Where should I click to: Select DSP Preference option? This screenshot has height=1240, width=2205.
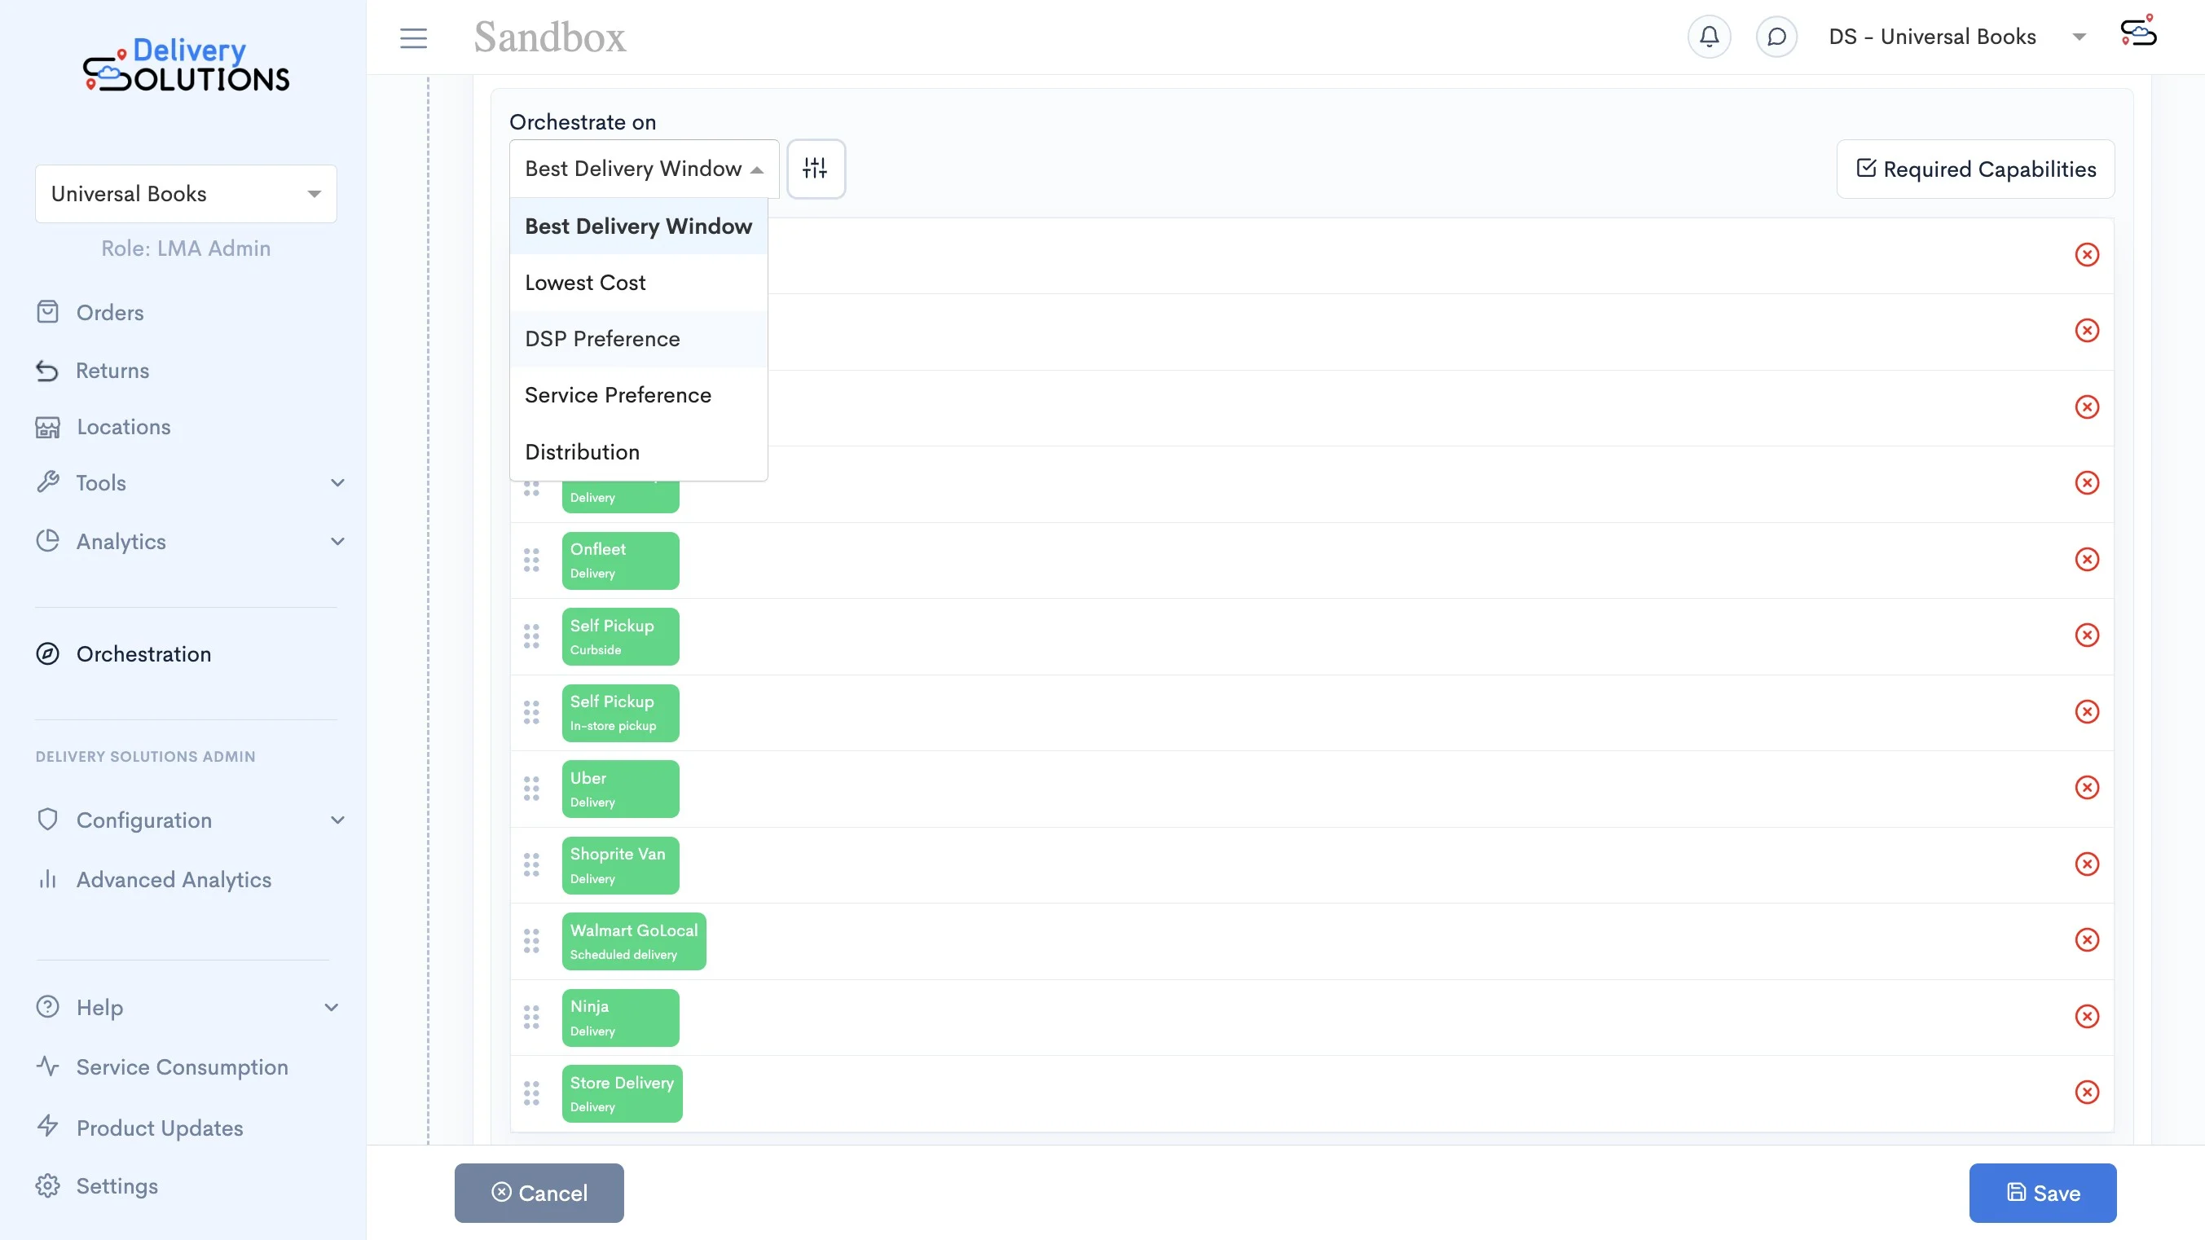click(x=639, y=340)
